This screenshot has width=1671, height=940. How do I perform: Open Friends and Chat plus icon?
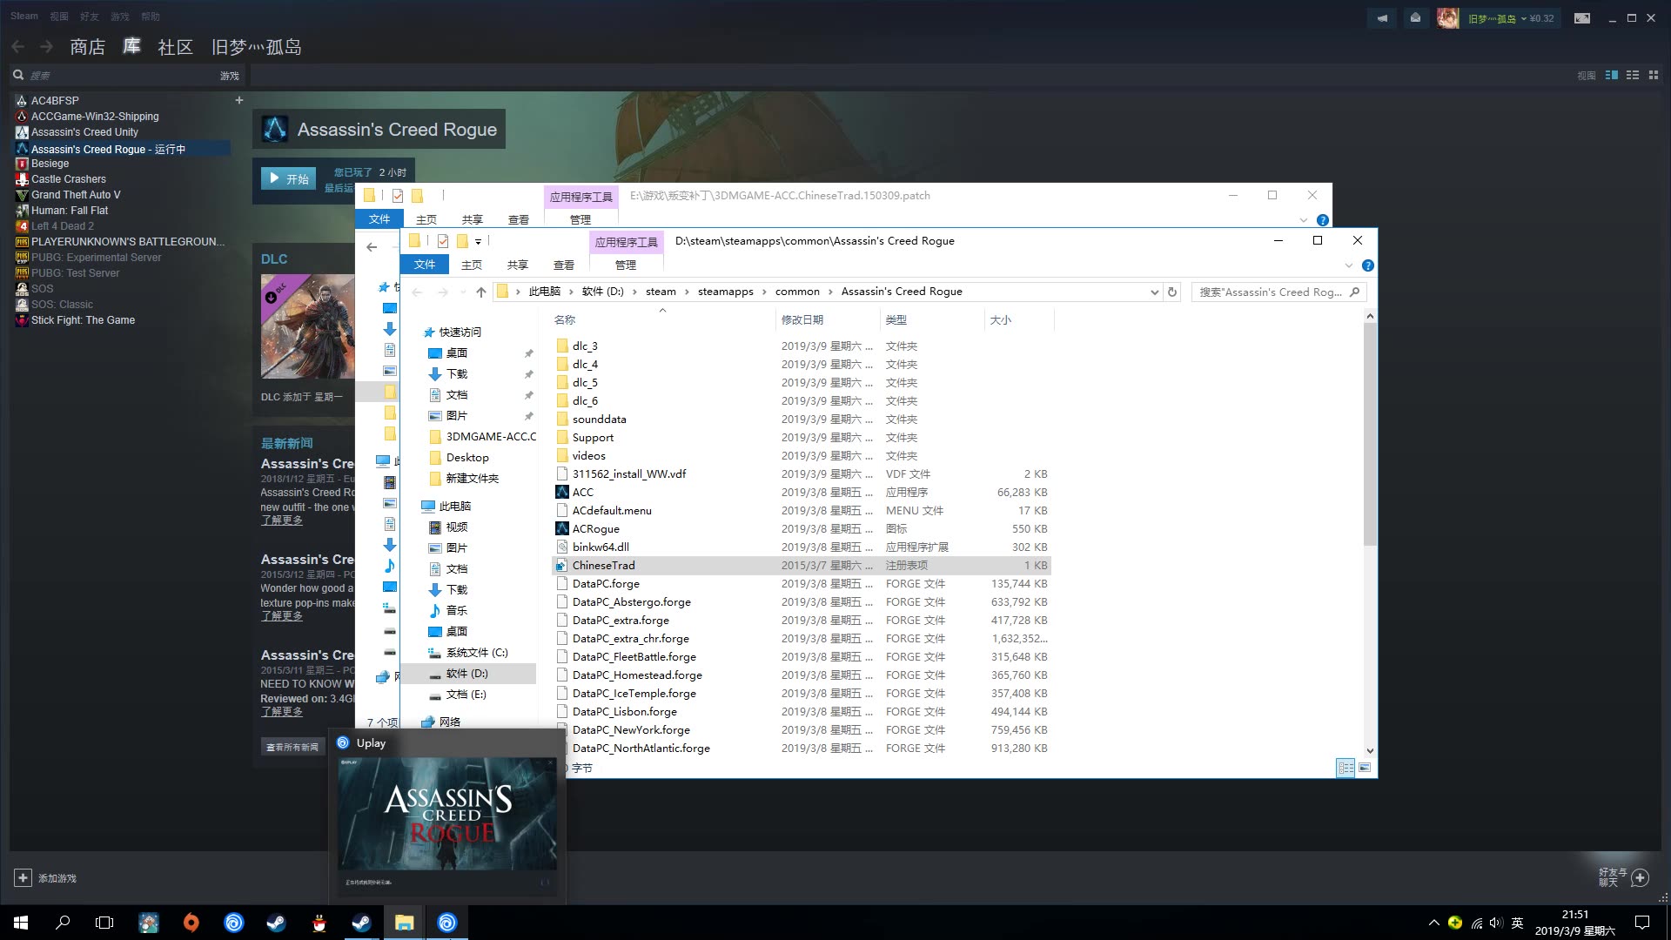[x=1641, y=877]
